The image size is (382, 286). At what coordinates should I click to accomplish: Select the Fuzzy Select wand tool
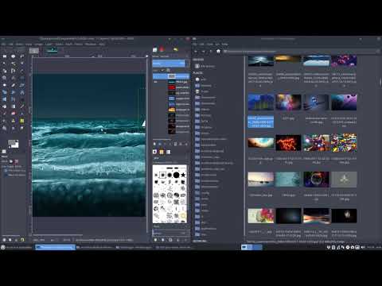point(5,64)
